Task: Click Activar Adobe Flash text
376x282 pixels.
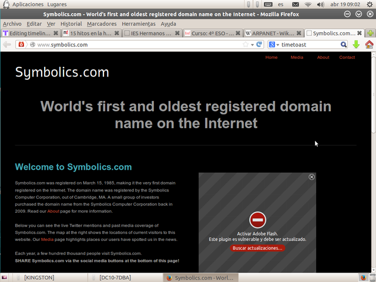Action: pos(257,234)
